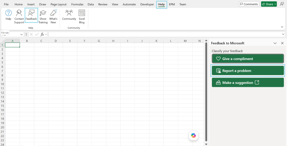Open the Excel Blog icon
The width and height of the screenshot is (287, 146).
82,13
